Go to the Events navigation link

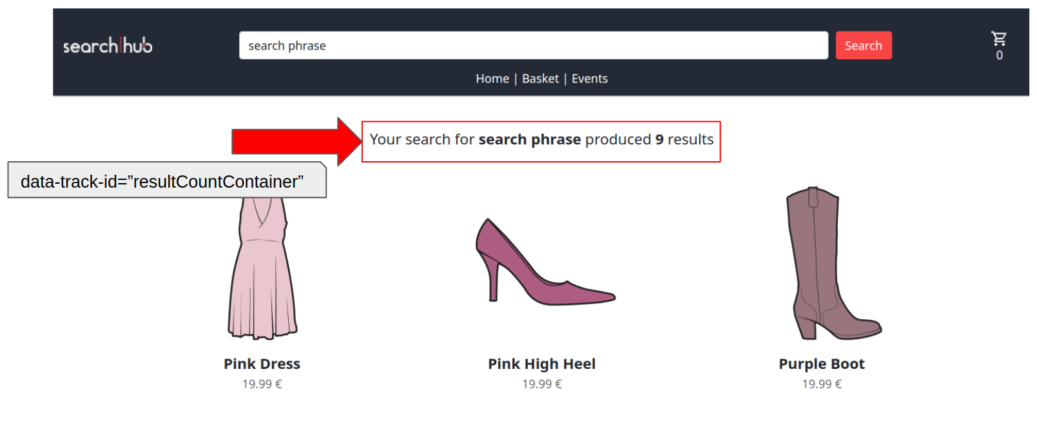(590, 79)
